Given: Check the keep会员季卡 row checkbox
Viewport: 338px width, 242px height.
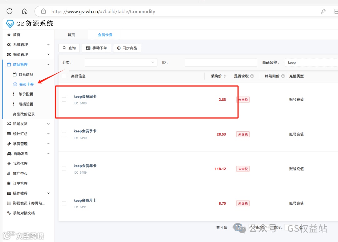Looking at the screenshot, I should [x=64, y=134].
